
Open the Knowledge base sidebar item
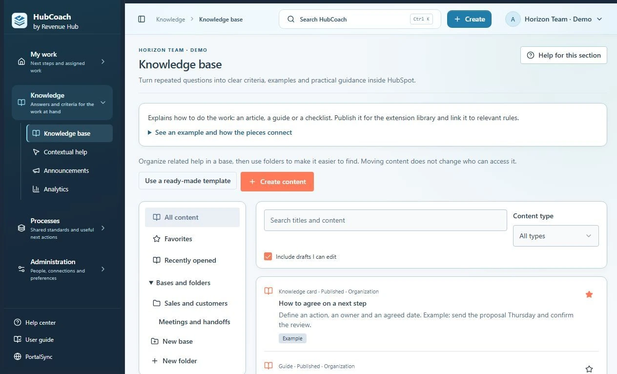click(x=70, y=133)
